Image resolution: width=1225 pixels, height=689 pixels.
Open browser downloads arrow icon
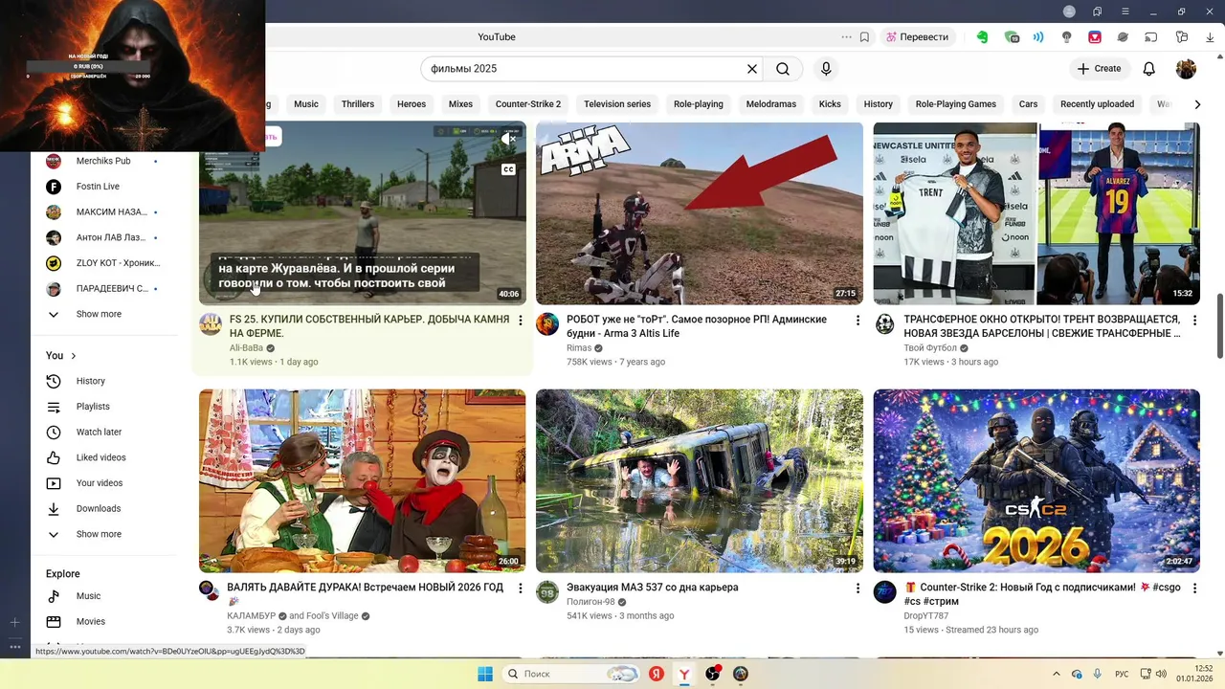pos(1209,37)
